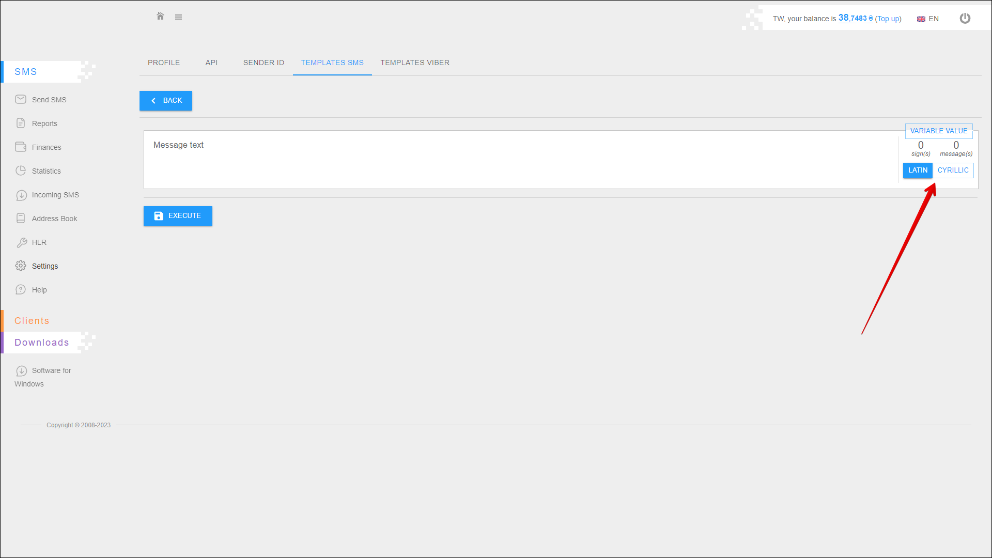This screenshot has width=992, height=558.
Task: Click the power logout icon
Action: pos(965,19)
